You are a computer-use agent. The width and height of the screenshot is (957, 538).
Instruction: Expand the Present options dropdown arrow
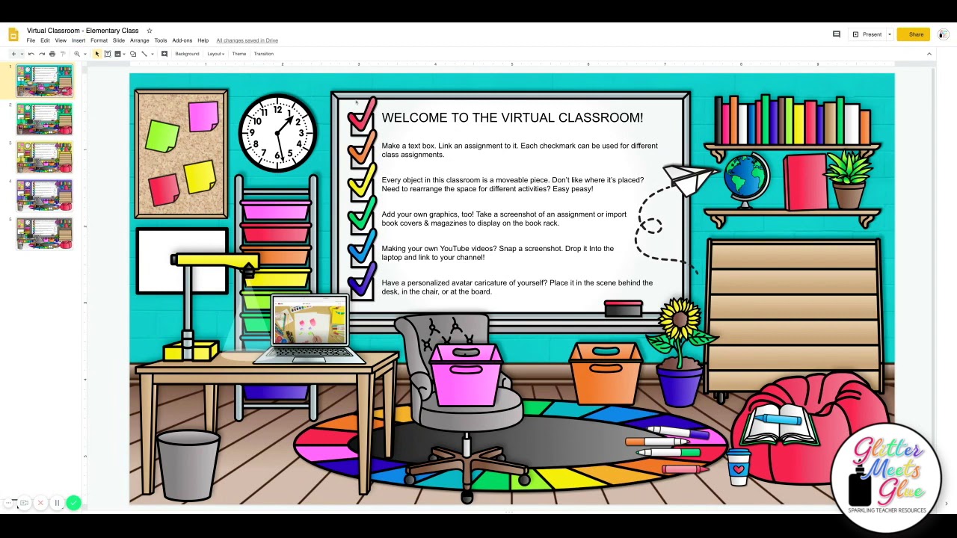[890, 34]
